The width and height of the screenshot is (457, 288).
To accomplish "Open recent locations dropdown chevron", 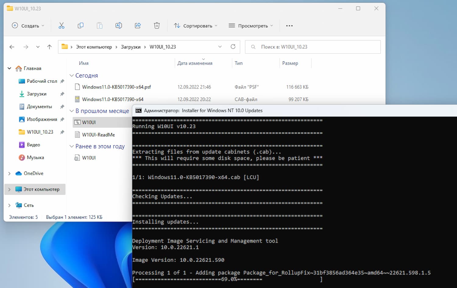I will tap(38, 47).
